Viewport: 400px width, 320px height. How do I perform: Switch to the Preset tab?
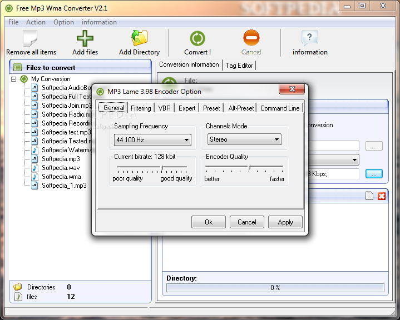pos(211,108)
